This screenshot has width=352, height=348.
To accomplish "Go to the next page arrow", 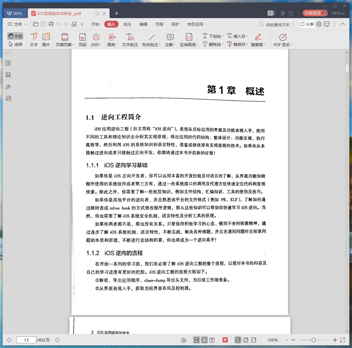I will [57, 340].
